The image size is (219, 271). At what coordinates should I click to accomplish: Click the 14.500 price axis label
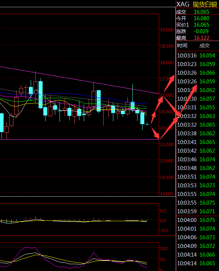pyautogui.click(x=167, y=177)
